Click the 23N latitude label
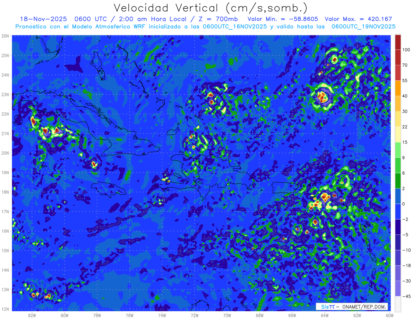Image resolution: width=414 pixels, height=320 pixels. pos(5,94)
